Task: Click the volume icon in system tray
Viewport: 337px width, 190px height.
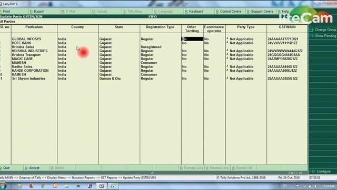Action: (x=315, y=186)
